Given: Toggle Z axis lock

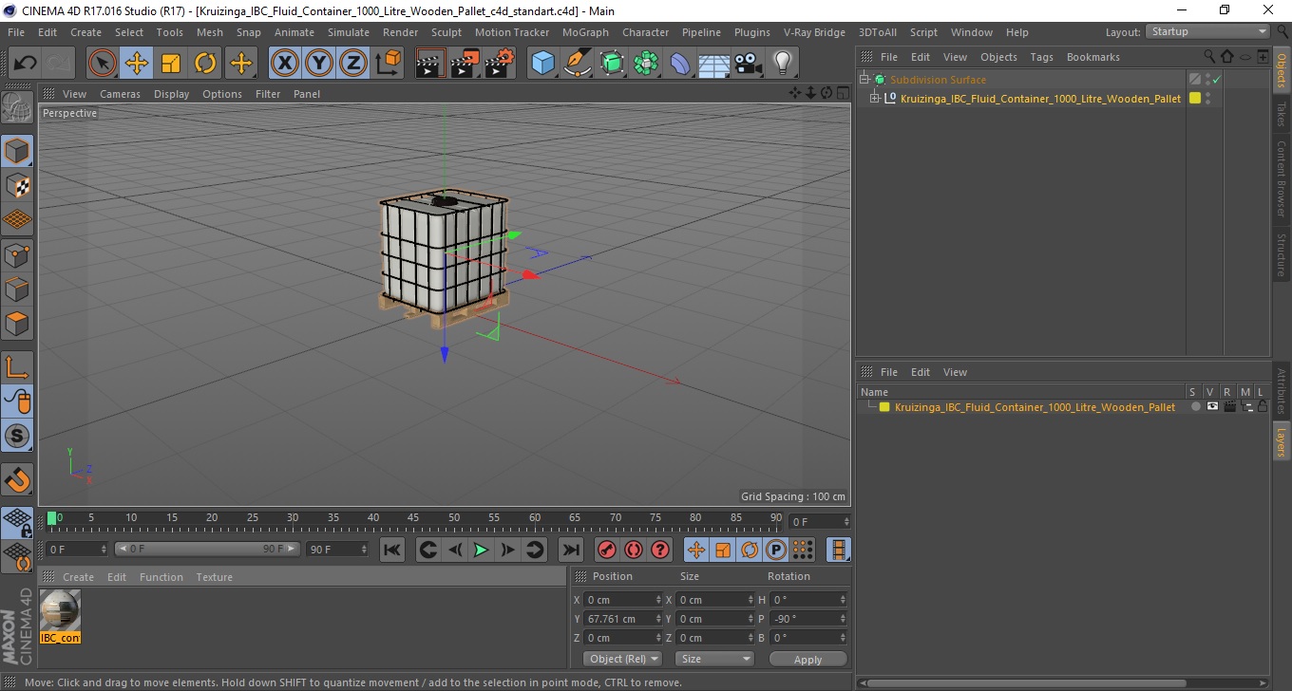Looking at the screenshot, I should point(353,64).
